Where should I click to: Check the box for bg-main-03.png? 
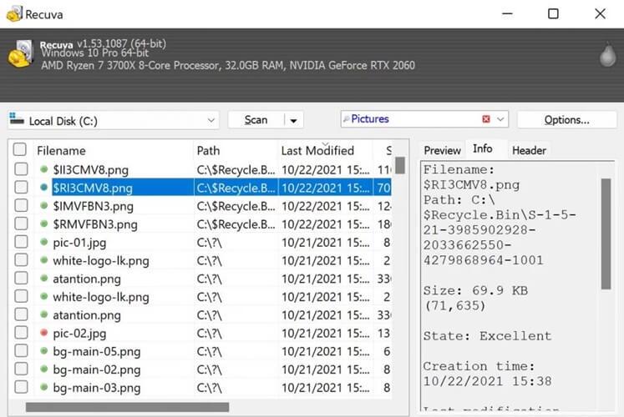coord(21,387)
